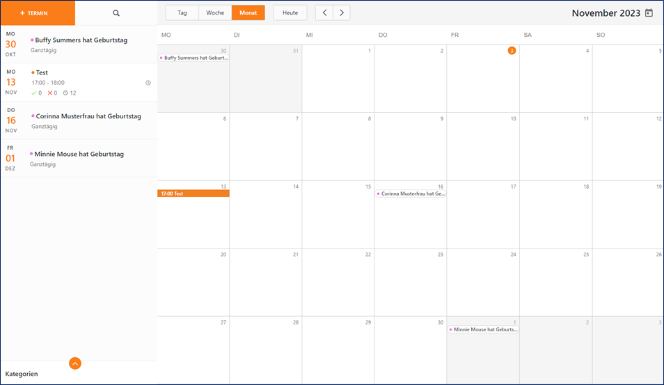Open Corinna Musterfrau birthday on 16th
This screenshot has height=385, width=664.
[x=411, y=194]
